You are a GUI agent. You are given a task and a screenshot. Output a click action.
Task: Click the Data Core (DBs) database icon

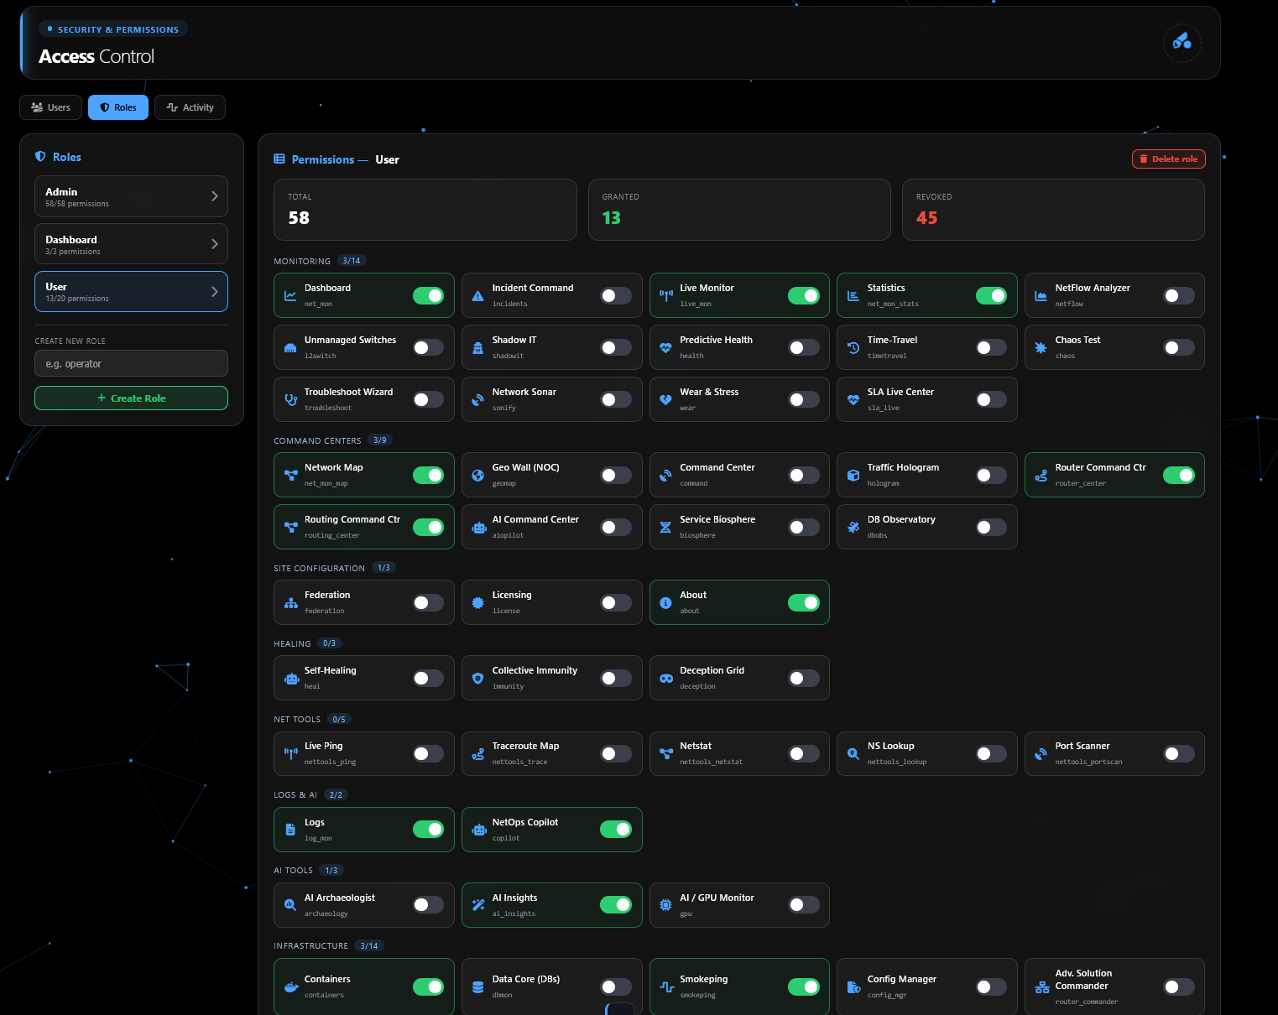click(x=477, y=987)
